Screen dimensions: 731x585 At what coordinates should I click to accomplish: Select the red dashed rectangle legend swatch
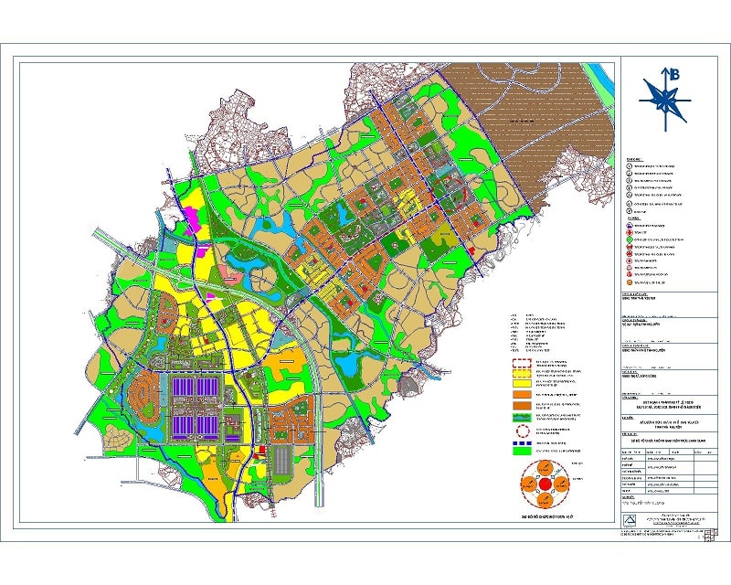coord(522,364)
